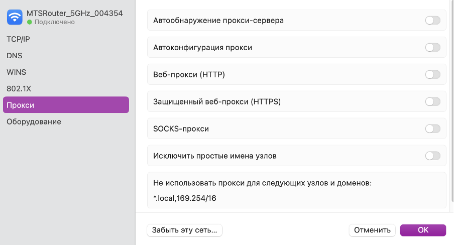This screenshot has height=245, width=454.
Task: Confirm with the OK button
Action: tap(423, 230)
